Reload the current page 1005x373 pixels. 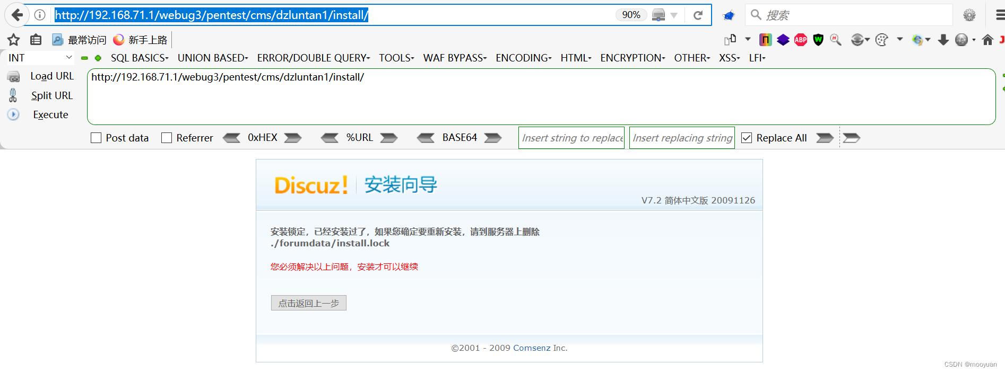tap(698, 15)
